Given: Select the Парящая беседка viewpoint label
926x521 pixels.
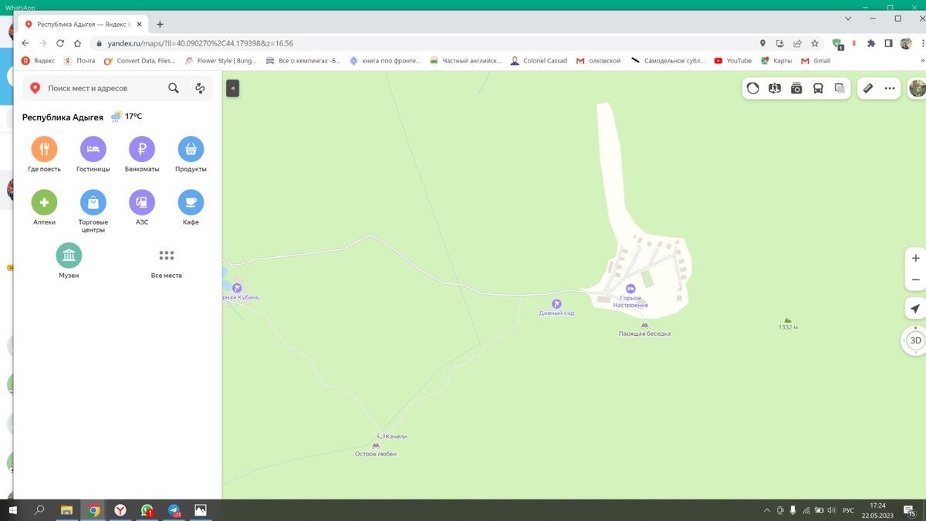Looking at the screenshot, I should (644, 333).
